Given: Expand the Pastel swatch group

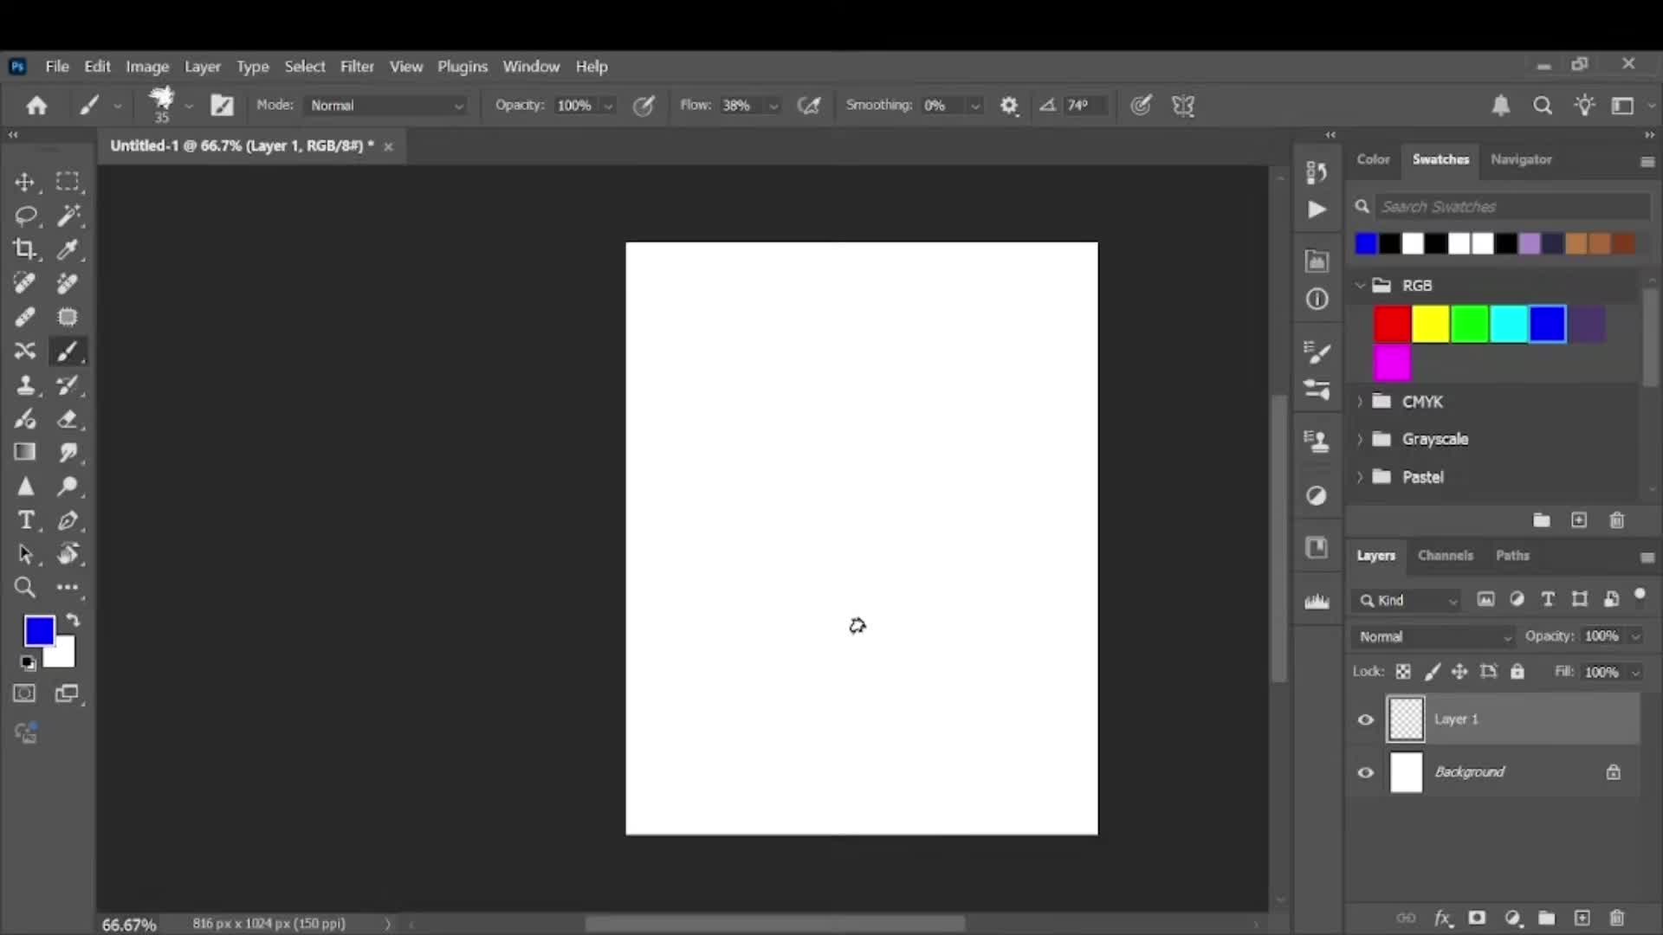Looking at the screenshot, I should [x=1360, y=477].
